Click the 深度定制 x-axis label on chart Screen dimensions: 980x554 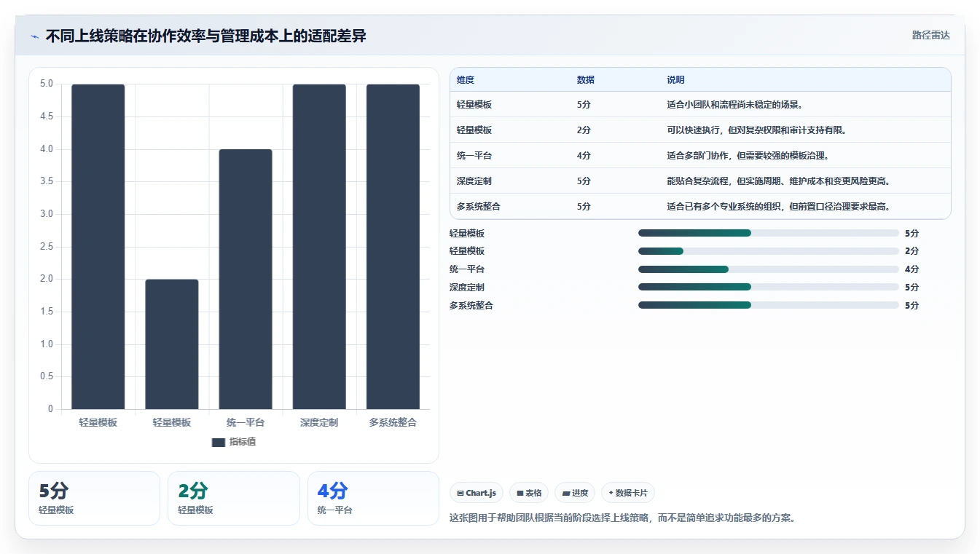point(319,422)
